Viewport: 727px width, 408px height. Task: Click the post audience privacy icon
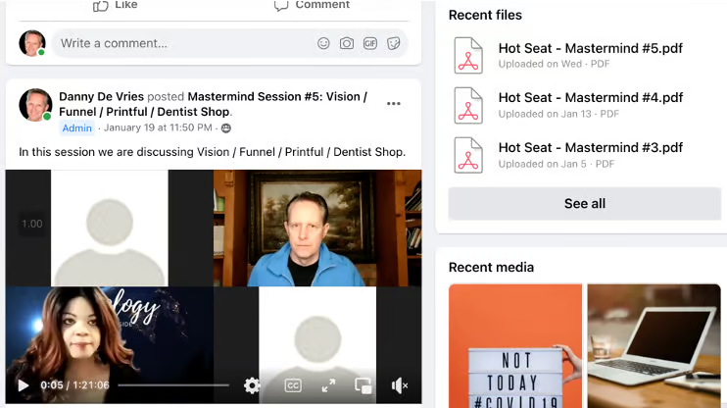[225, 128]
